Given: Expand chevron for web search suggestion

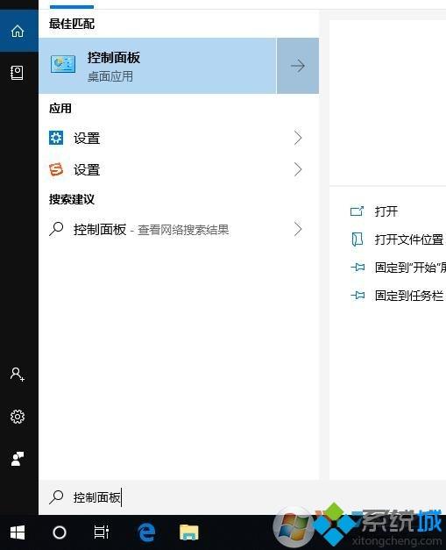Looking at the screenshot, I should pyautogui.click(x=298, y=230).
